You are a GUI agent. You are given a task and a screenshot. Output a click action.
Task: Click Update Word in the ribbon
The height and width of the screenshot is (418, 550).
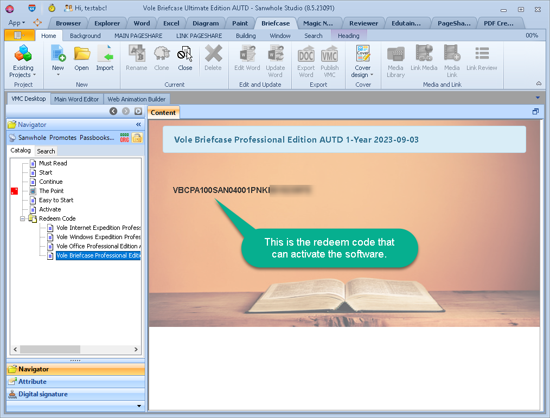tap(276, 61)
